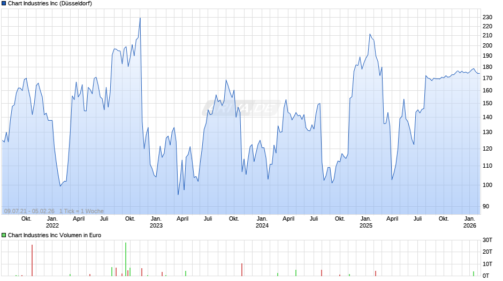The image size is (503, 281).
Task: Click the red volume bar near Okt. 2023
Action: pyautogui.click(x=242, y=269)
